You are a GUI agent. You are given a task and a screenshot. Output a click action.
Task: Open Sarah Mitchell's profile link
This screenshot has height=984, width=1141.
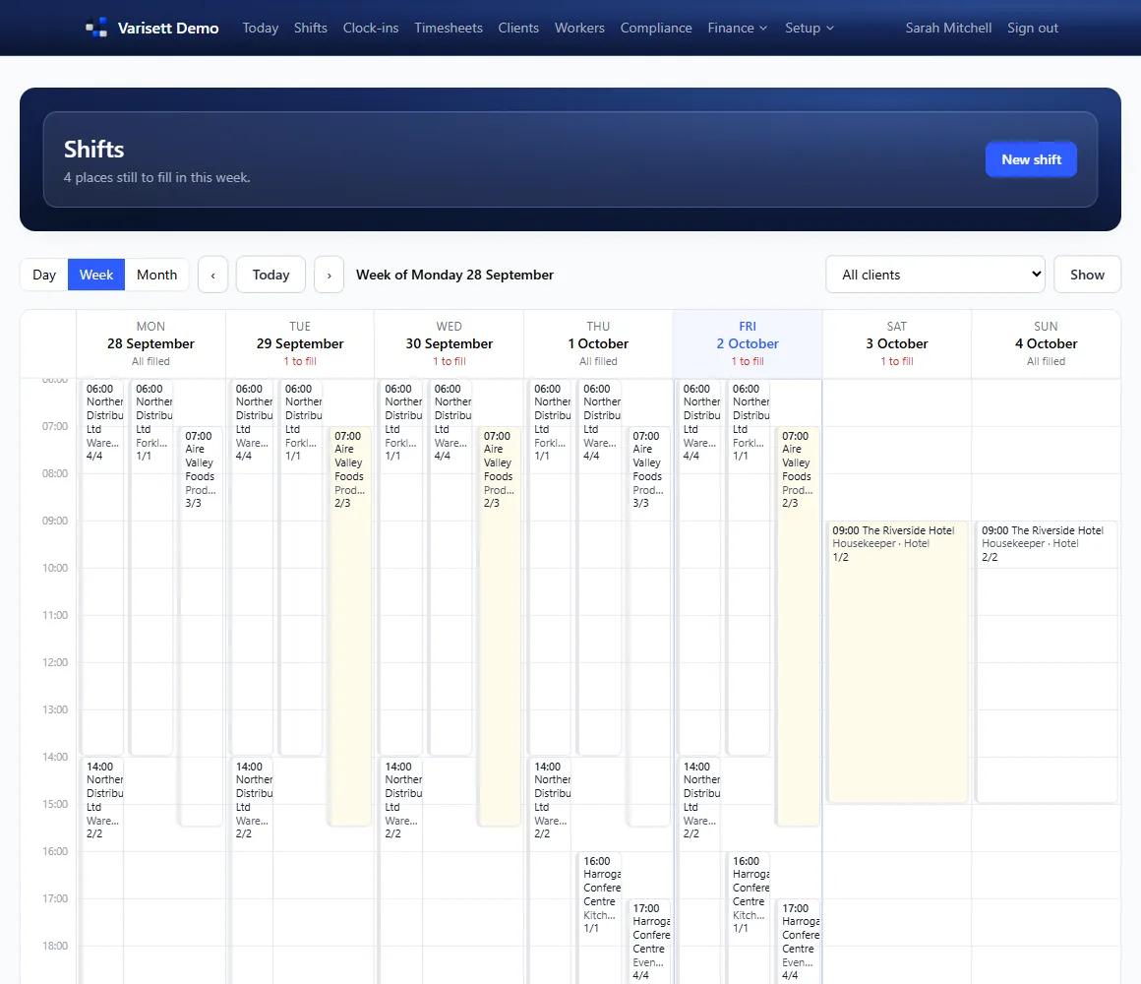tap(948, 28)
